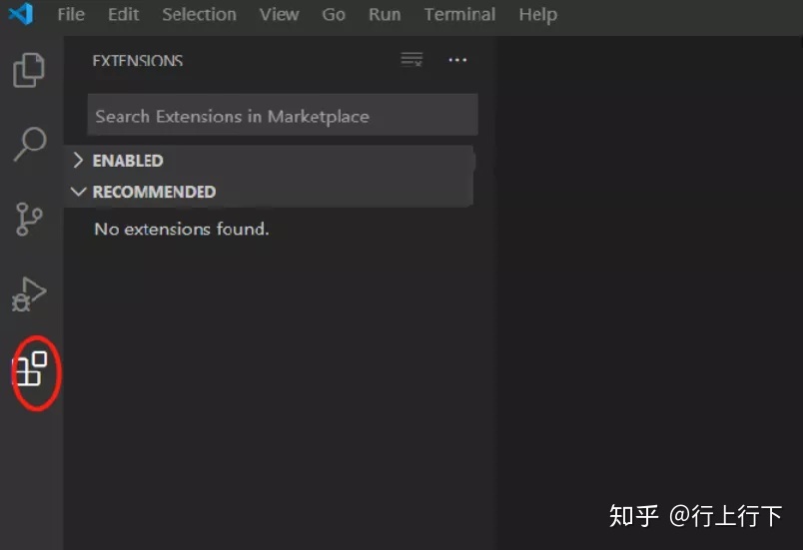This screenshot has height=550, width=804.
Task: Open the Help menu
Action: [538, 15]
